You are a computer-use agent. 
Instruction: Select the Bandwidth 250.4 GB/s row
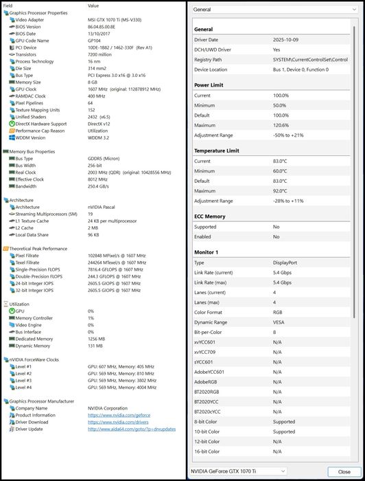click(x=93, y=186)
